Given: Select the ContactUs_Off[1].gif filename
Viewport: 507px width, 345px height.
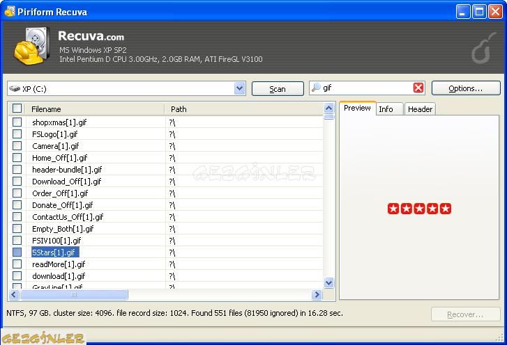Looking at the screenshot, I should [x=68, y=217].
